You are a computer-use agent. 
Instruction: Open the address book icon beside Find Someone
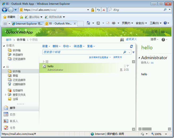(122, 39)
